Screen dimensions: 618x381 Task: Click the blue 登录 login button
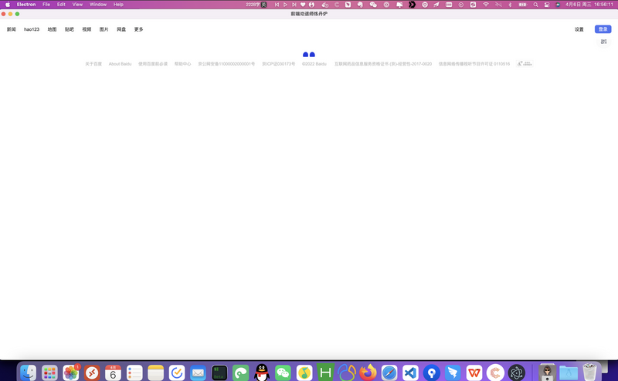point(603,29)
